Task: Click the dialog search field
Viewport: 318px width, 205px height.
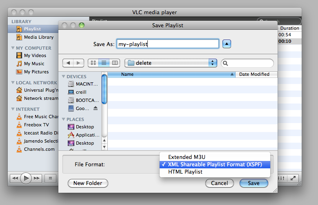Action: pos(247,63)
